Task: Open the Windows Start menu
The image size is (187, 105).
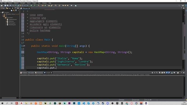Action: (x=2, y=103)
